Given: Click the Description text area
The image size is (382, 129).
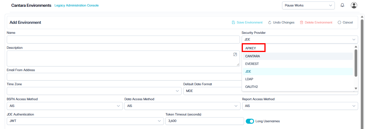Looking at the screenshot, I should point(123,58).
